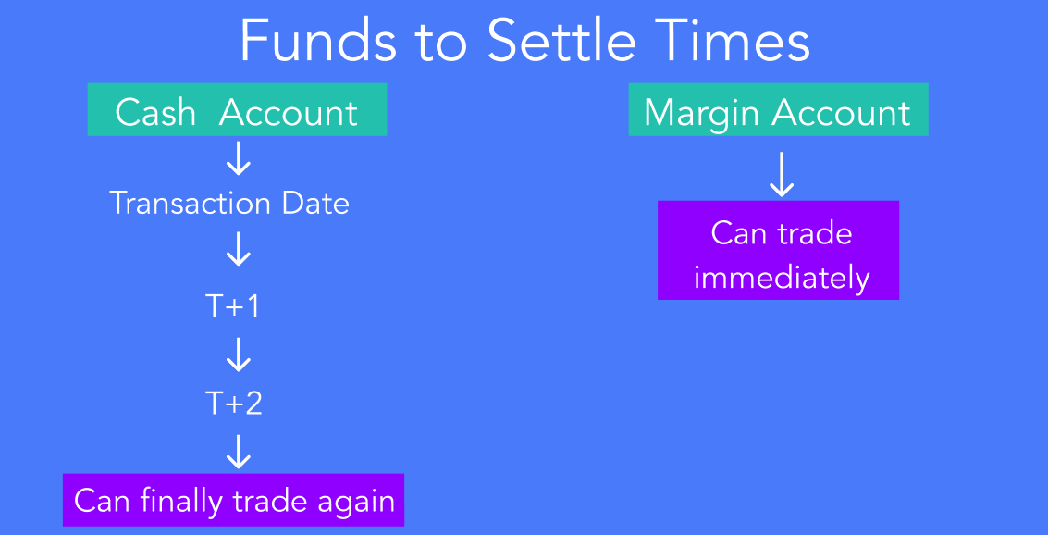Select the green Margin Account box
The height and width of the screenshot is (535, 1048).
click(x=778, y=109)
